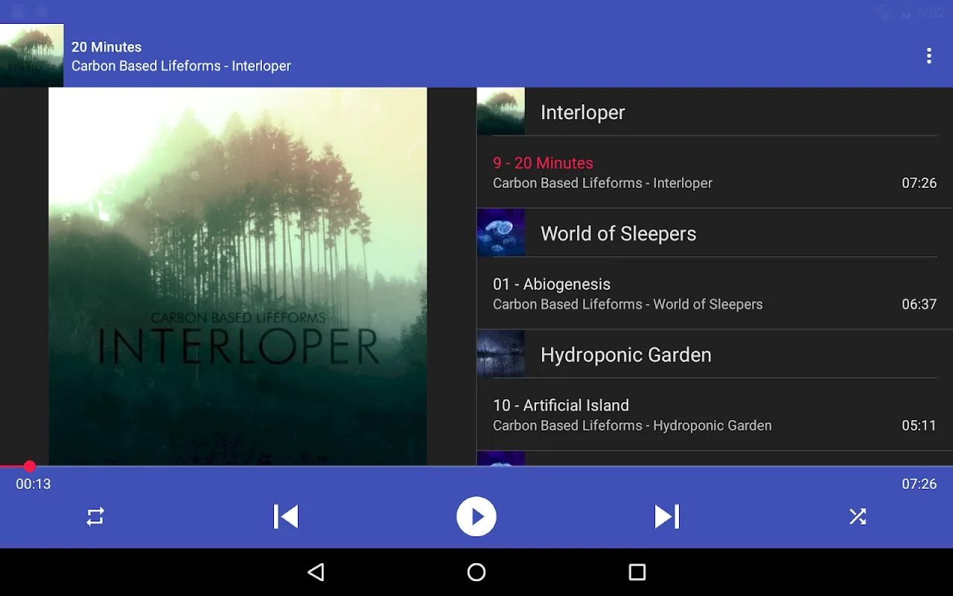The image size is (953, 596).
Task: Click Hydroponic Garden cover icon
Action: 501,355
